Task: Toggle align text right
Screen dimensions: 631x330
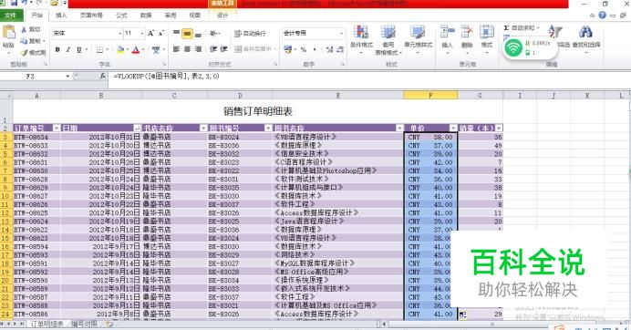Action: pyautogui.click(x=198, y=49)
